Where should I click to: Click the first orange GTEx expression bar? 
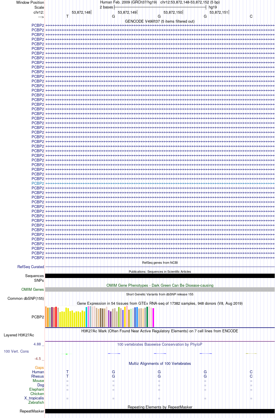click(x=46, y=317)
